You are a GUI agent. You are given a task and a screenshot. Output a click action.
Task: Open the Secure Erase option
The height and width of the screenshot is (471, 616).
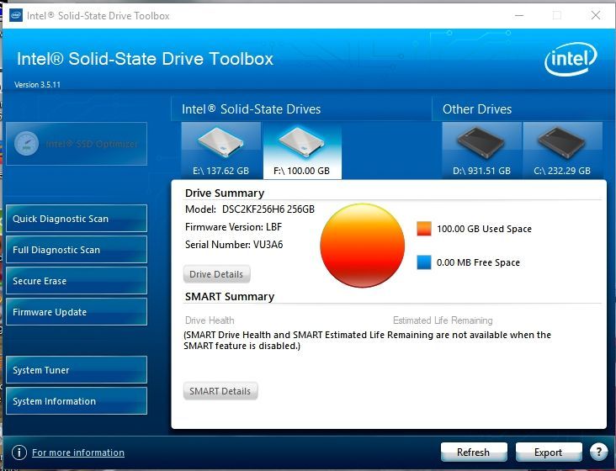pos(76,281)
